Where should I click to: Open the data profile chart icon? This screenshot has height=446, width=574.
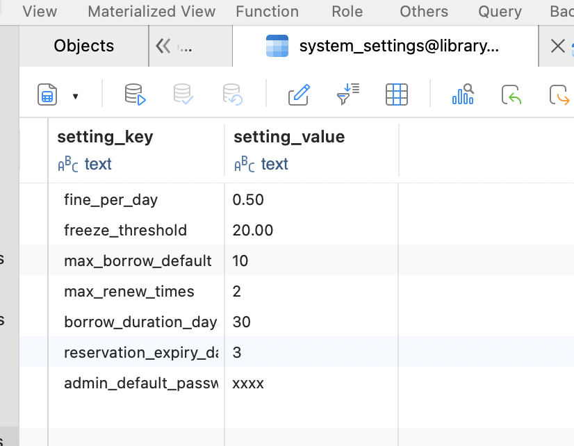click(463, 94)
